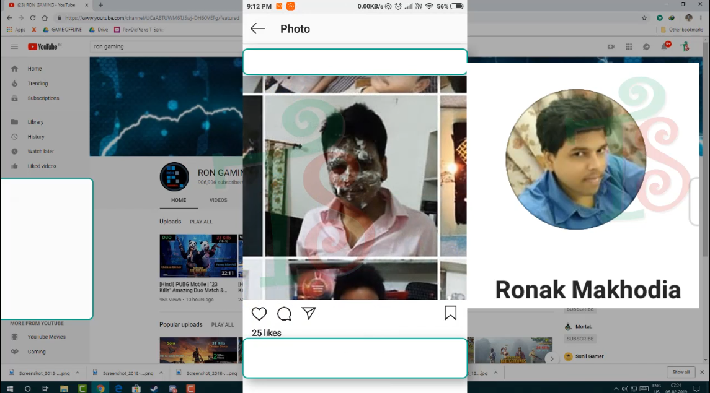Open the YouTube video upload icon

tap(610, 46)
